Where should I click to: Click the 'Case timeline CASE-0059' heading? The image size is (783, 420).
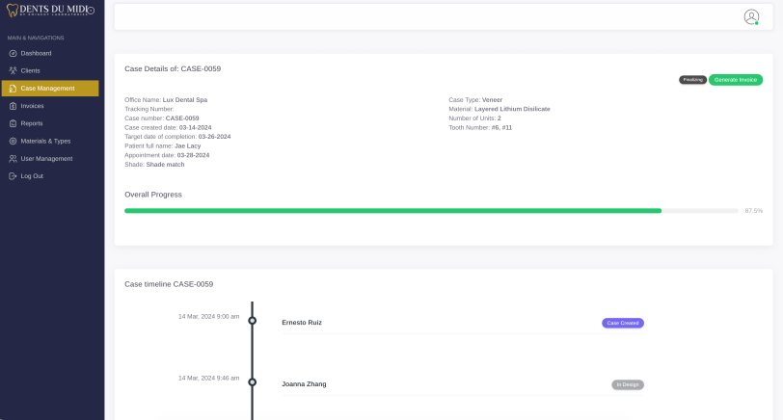click(169, 284)
